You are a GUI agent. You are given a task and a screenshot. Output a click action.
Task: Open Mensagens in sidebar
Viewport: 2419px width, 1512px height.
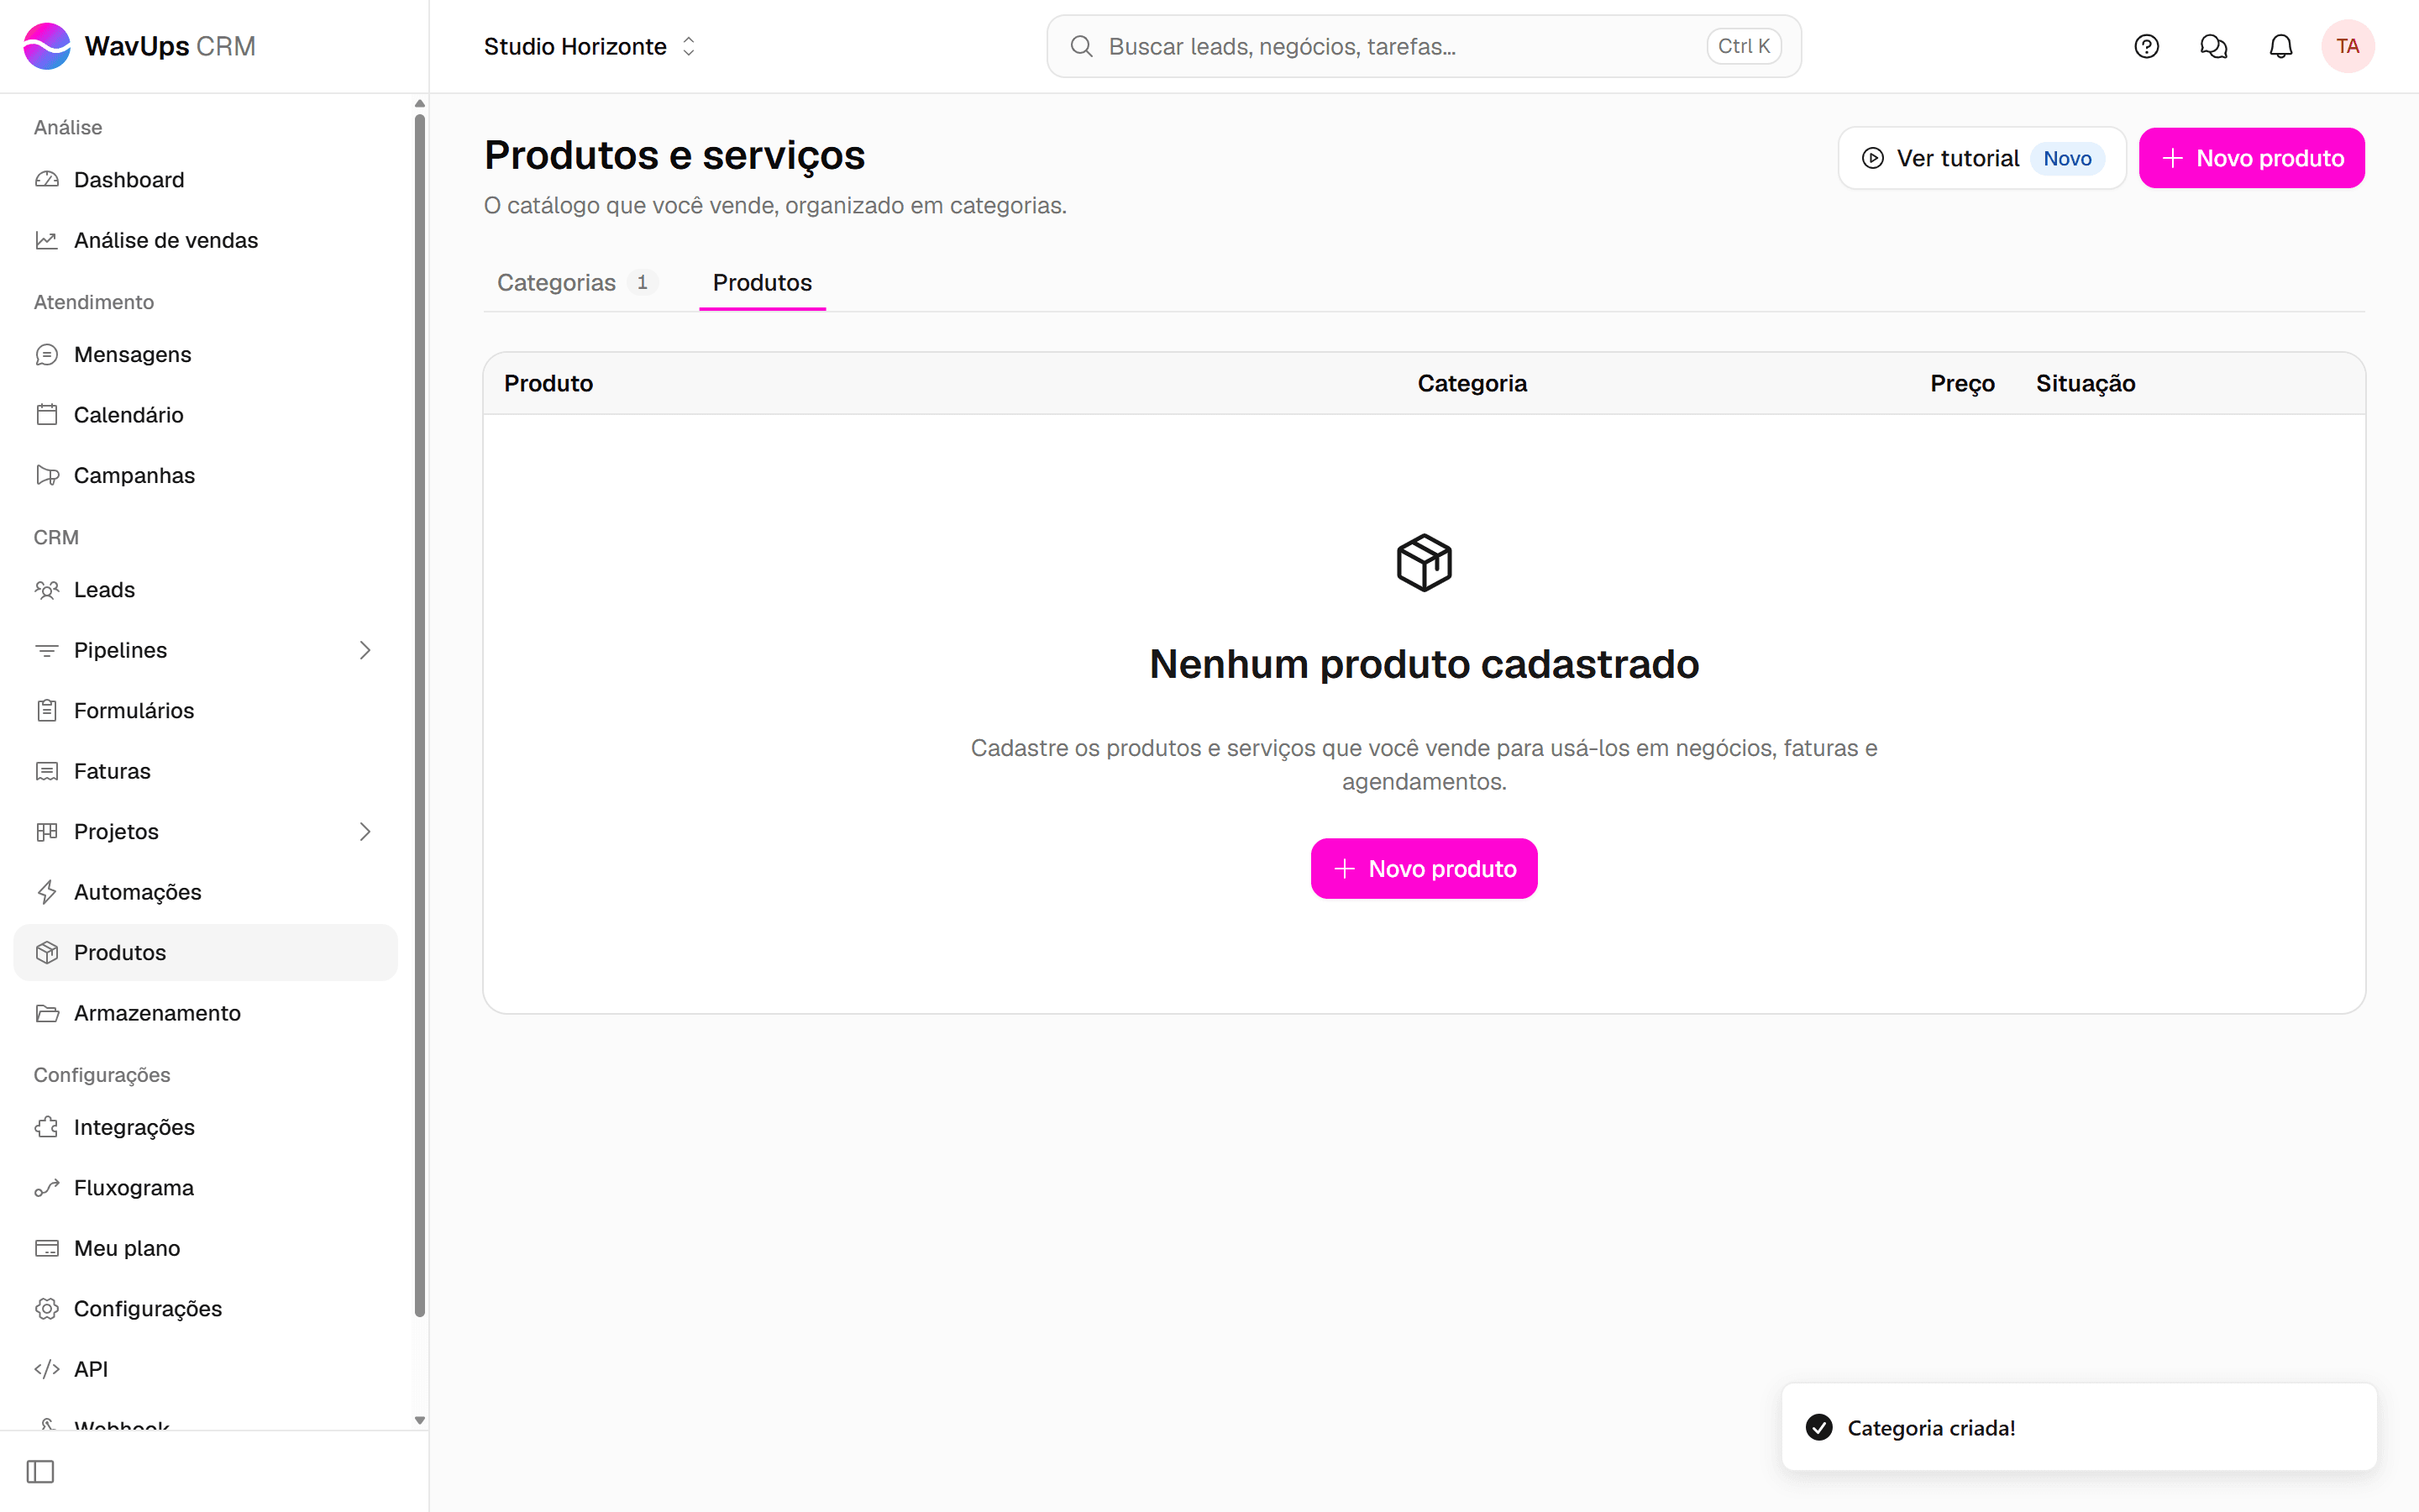pyautogui.click(x=205, y=354)
